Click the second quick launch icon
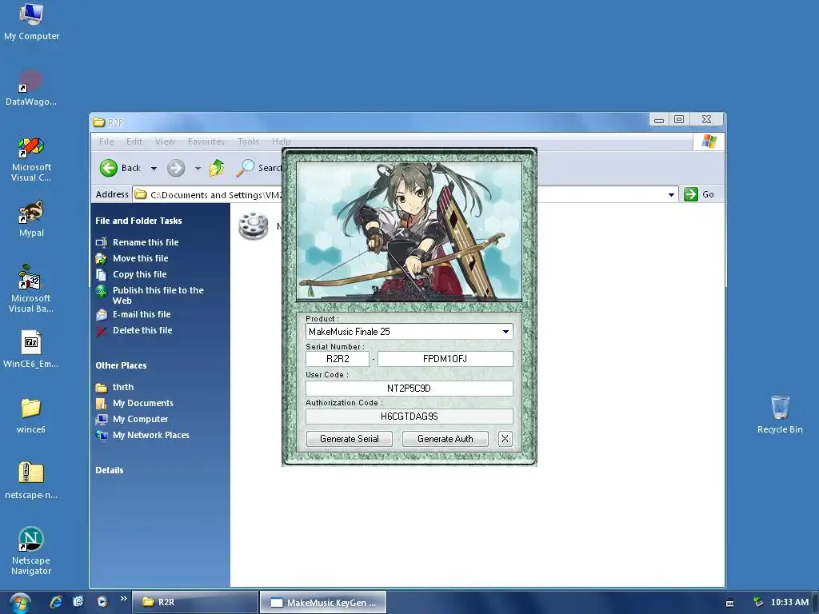Viewport: 819px width, 614px height. pyautogui.click(x=78, y=602)
